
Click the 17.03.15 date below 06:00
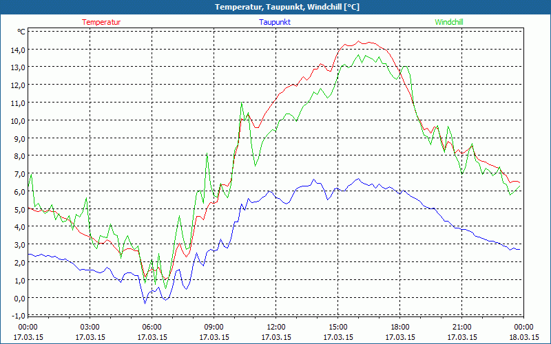[152, 337]
